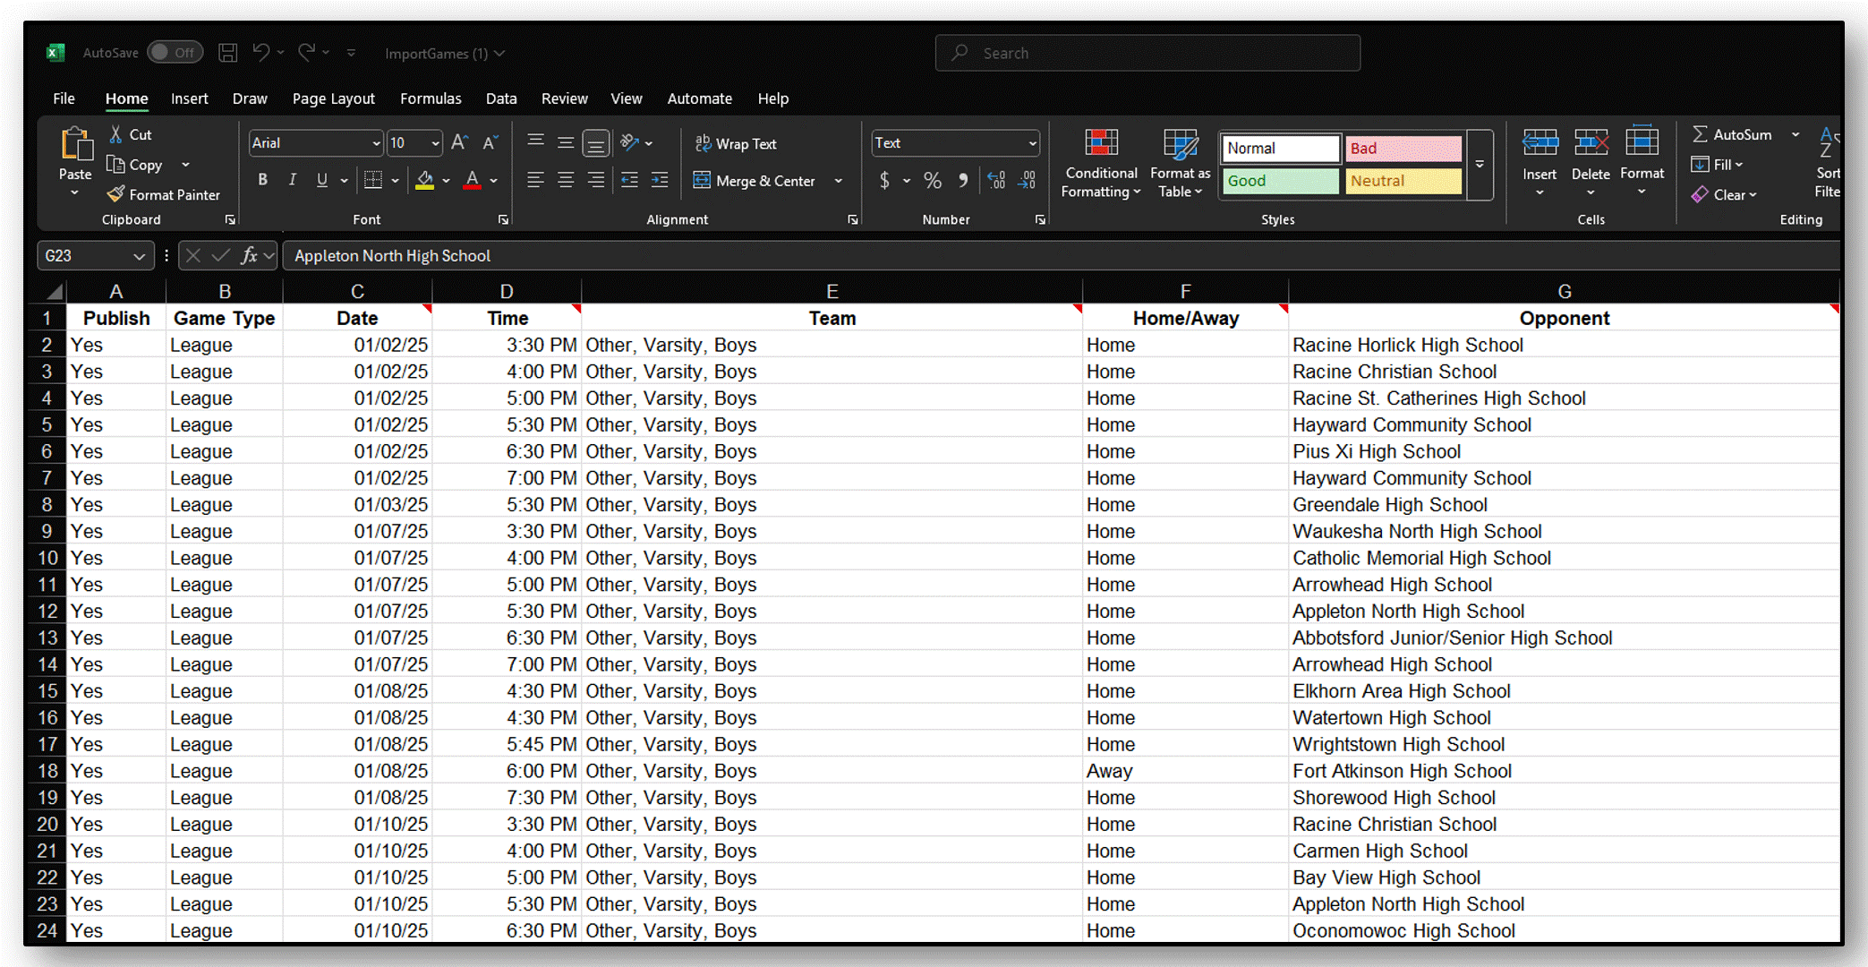Switch to the Data tab
The image size is (1868, 967).
501,98
